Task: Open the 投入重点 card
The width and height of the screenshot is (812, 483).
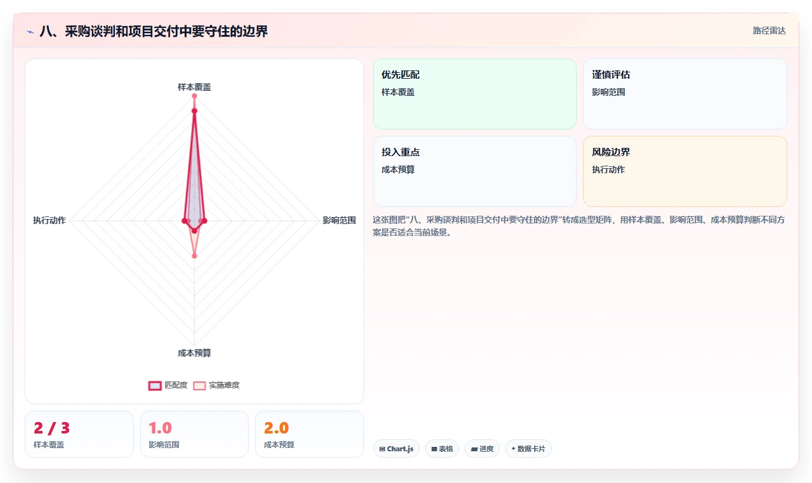Action: pyautogui.click(x=475, y=171)
